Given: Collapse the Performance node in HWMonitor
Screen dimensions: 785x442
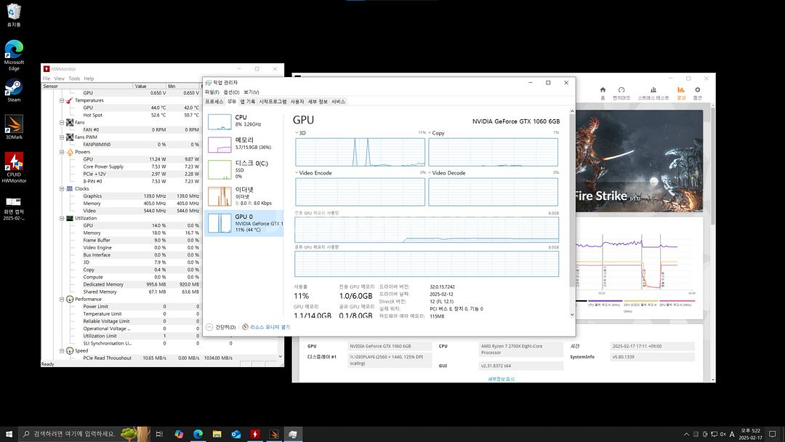Looking at the screenshot, I should point(62,300).
